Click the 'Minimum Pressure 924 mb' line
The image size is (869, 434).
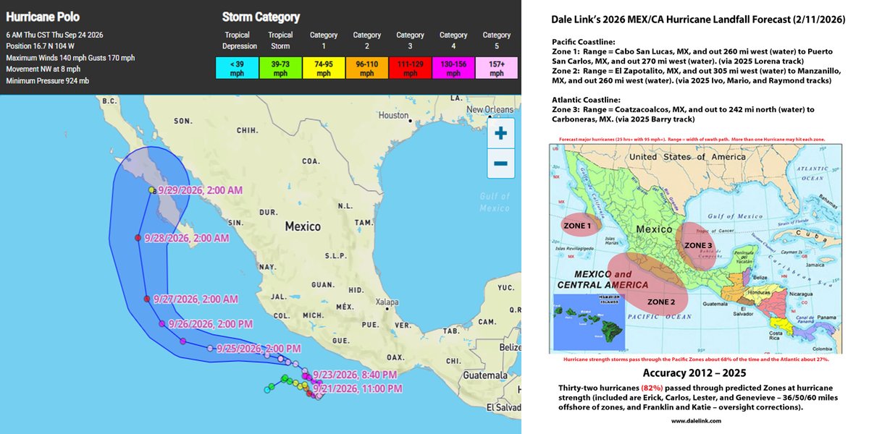[x=48, y=80]
